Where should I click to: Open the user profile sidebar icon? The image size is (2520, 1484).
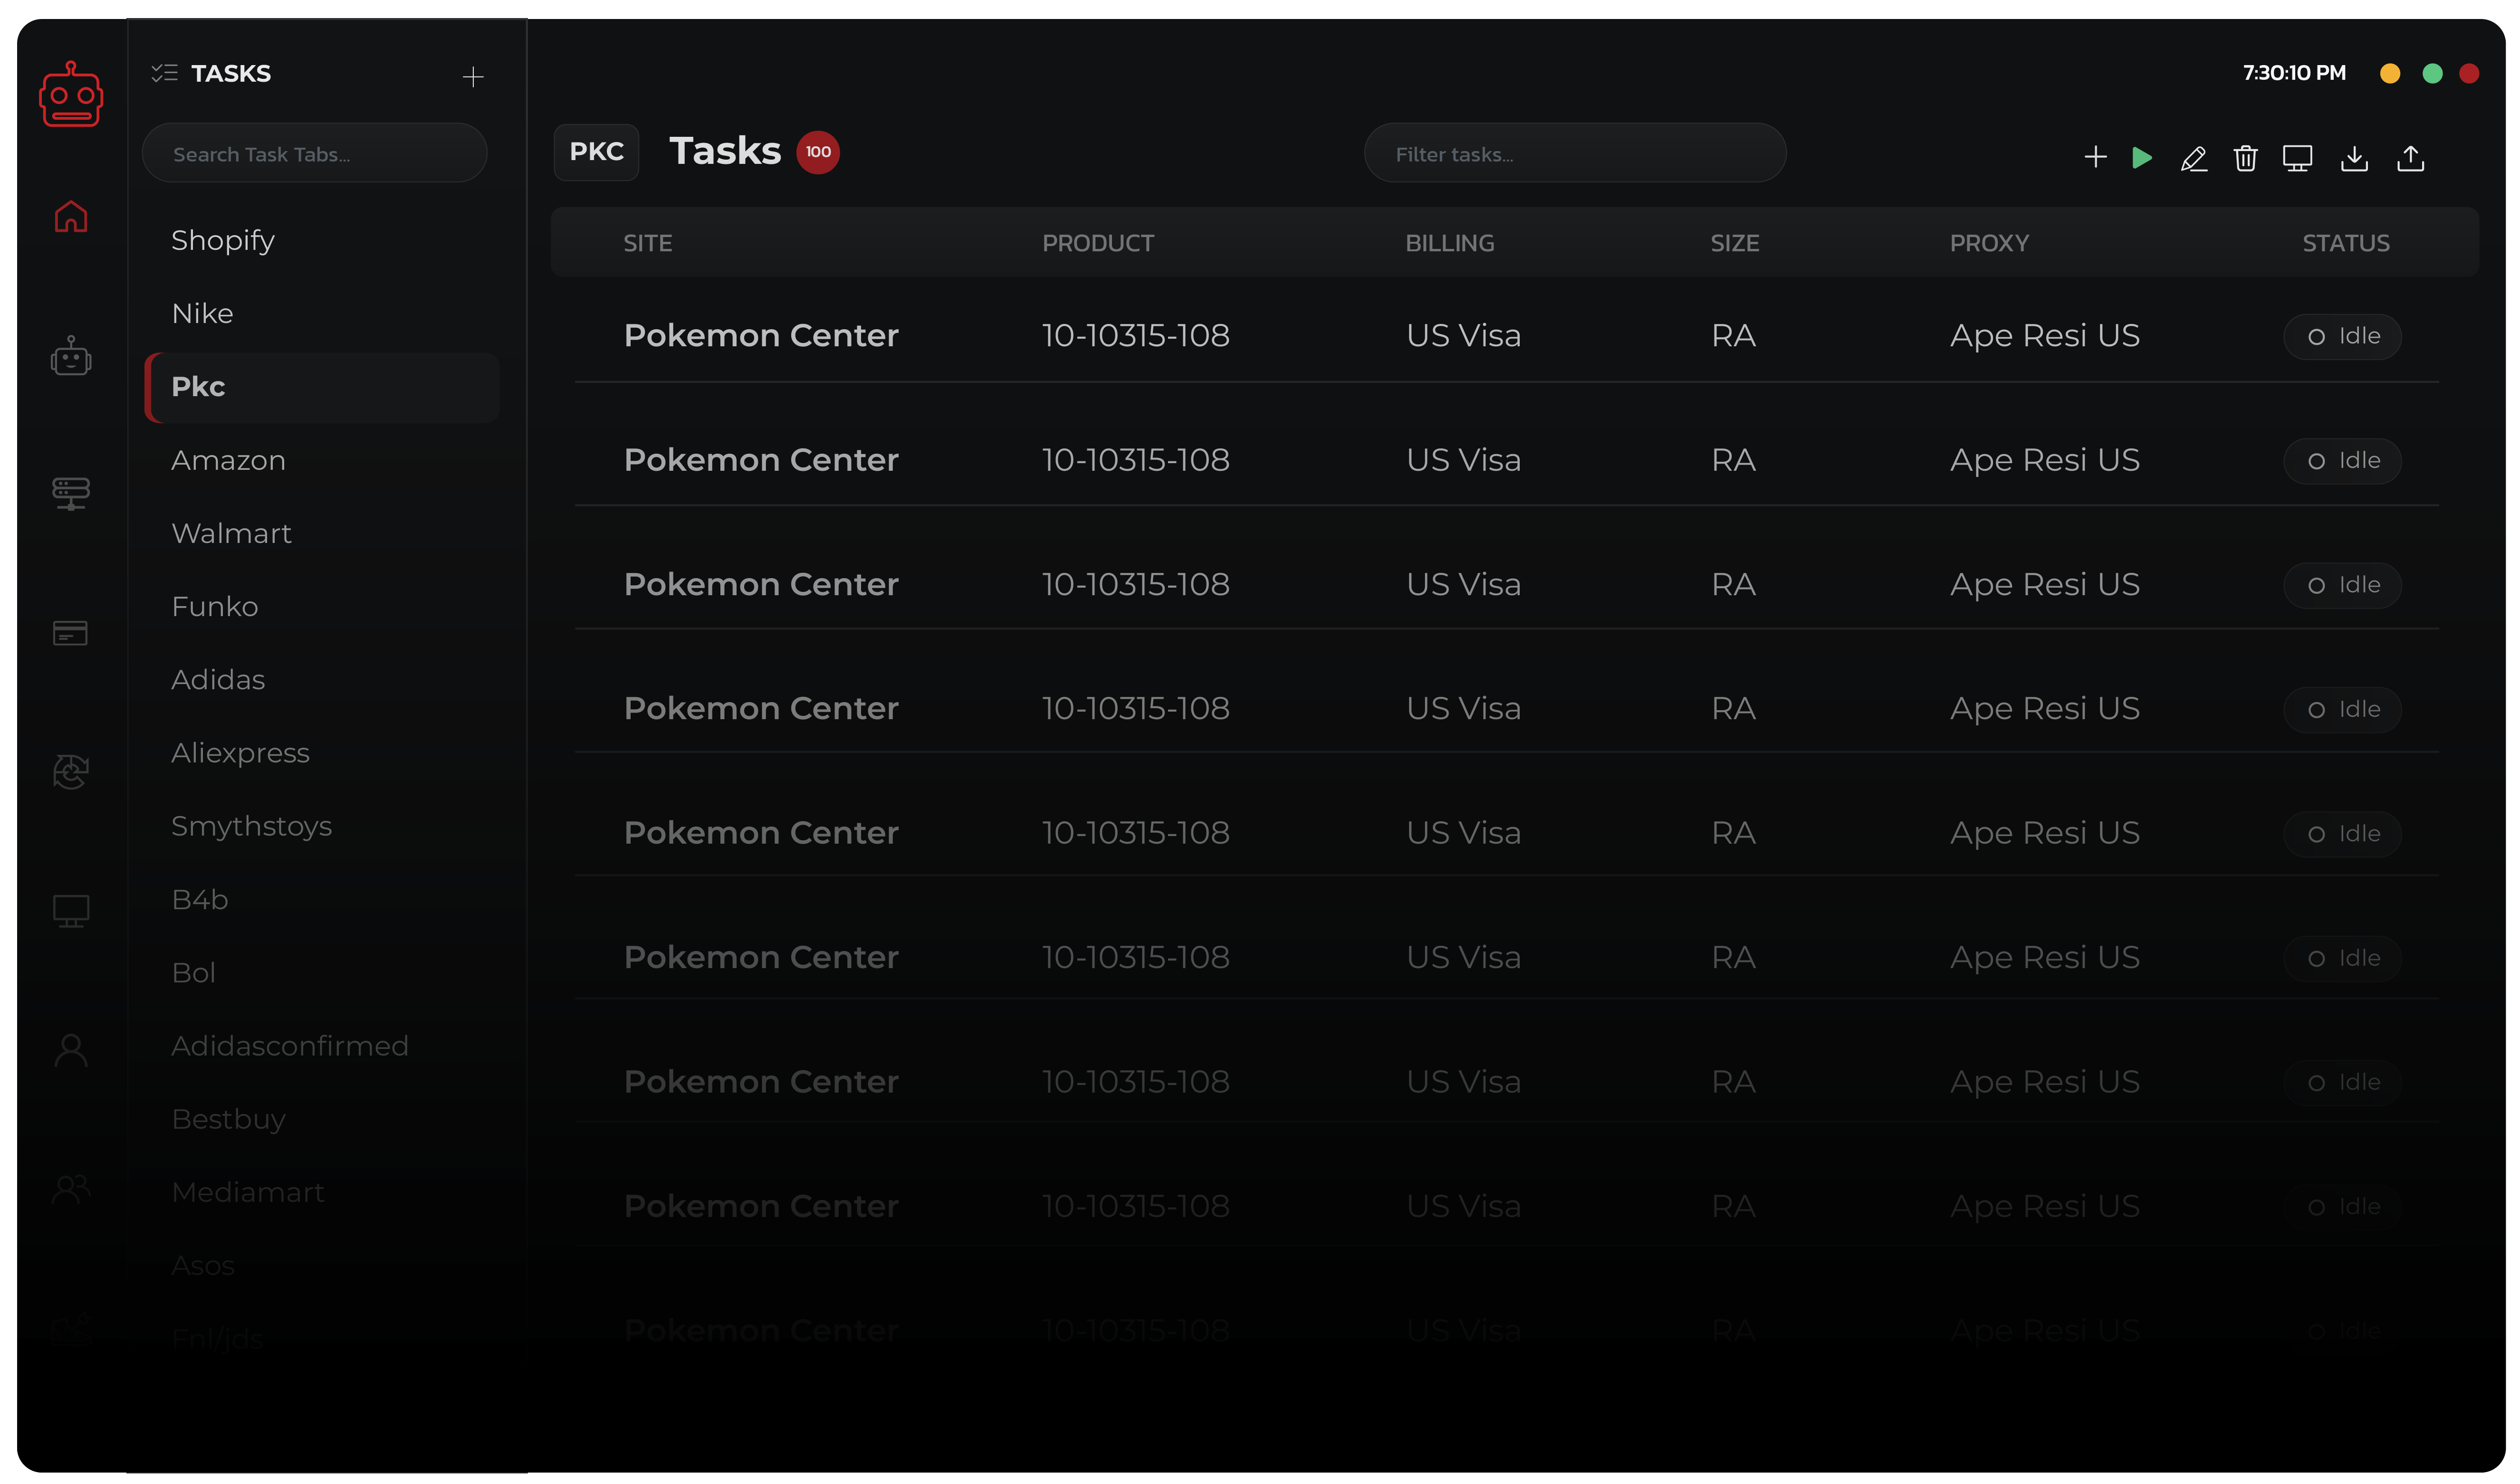[70, 1050]
